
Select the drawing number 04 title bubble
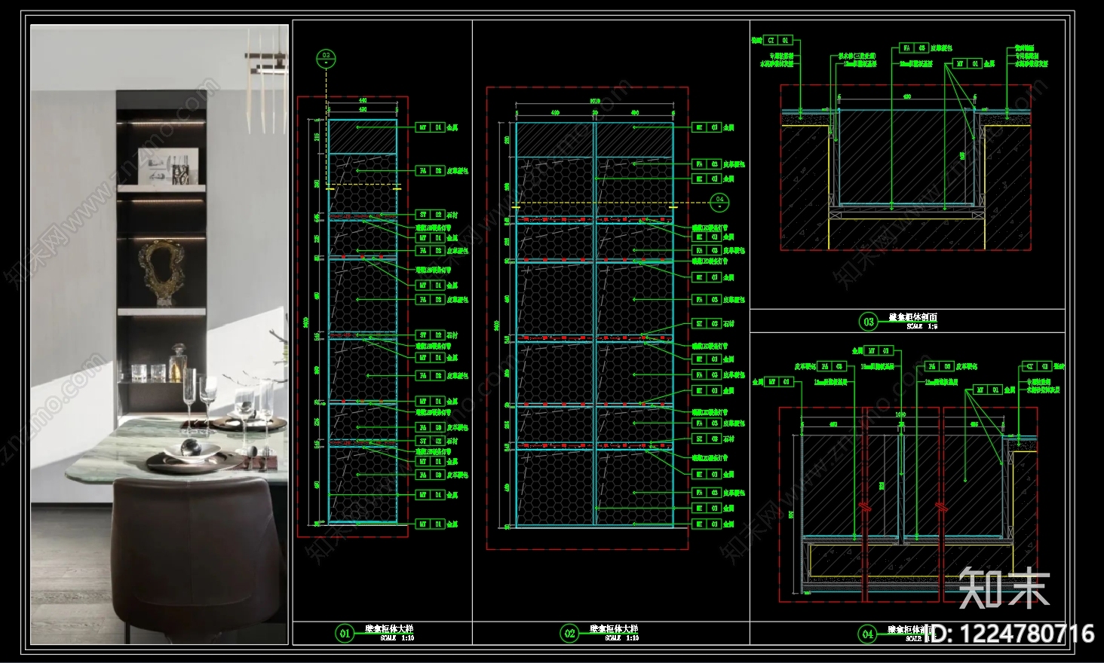pyautogui.click(x=867, y=634)
